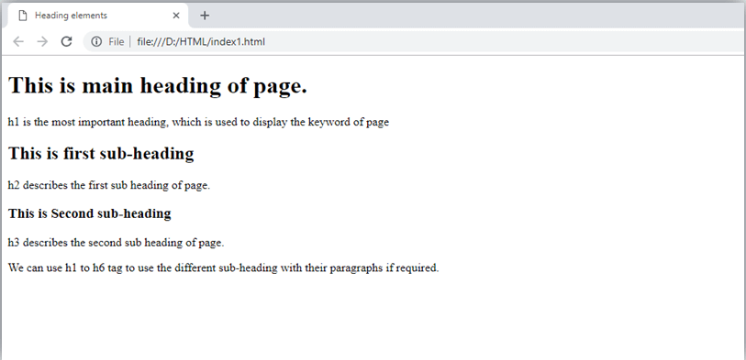
Task: Click the paragraph about h1 to h6 tags
Action: pos(224,267)
